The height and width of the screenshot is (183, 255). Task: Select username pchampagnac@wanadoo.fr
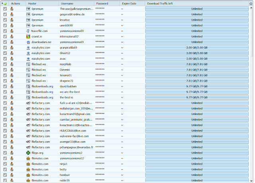(76, 147)
